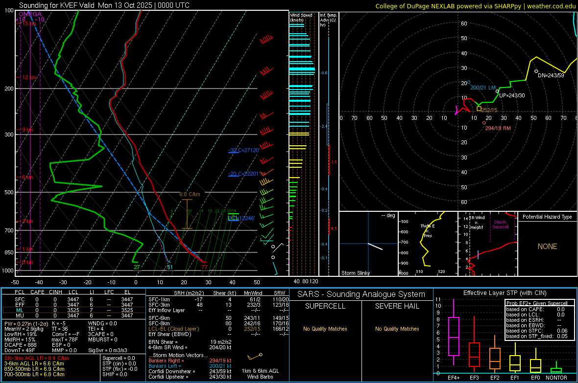
Task: Click the 'SigSvr = 0 m3/s3' value
Action: [108, 351]
